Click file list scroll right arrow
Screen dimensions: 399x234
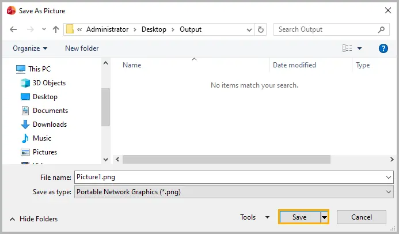[x=392, y=160]
